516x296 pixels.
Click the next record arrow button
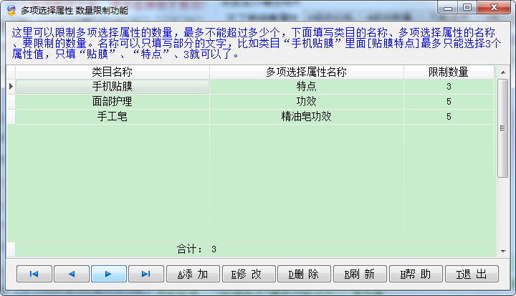coord(108,274)
